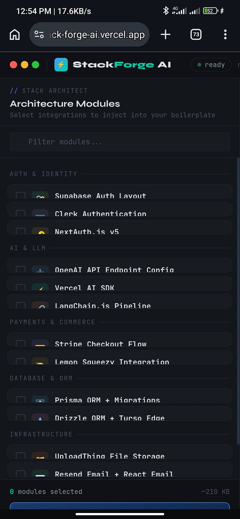Open the tab switcher showing 73 tabs
Screen dimensions: 240x519
point(196,34)
